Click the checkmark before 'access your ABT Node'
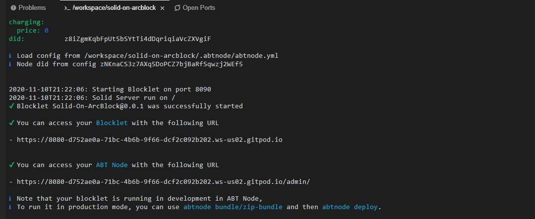This screenshot has height=219, width=535. pyautogui.click(x=11, y=165)
